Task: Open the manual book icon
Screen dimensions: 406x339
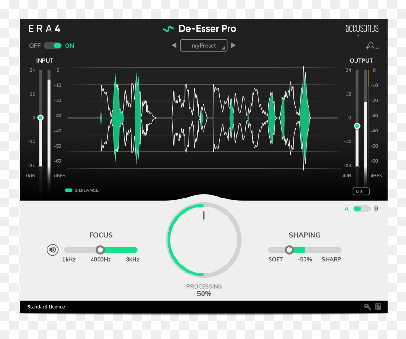Action: click(x=378, y=306)
